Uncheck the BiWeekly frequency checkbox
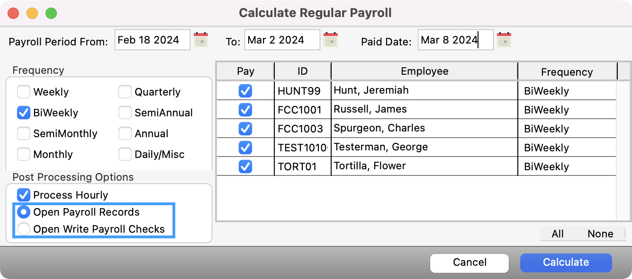The width and height of the screenshot is (632, 279). (24, 113)
